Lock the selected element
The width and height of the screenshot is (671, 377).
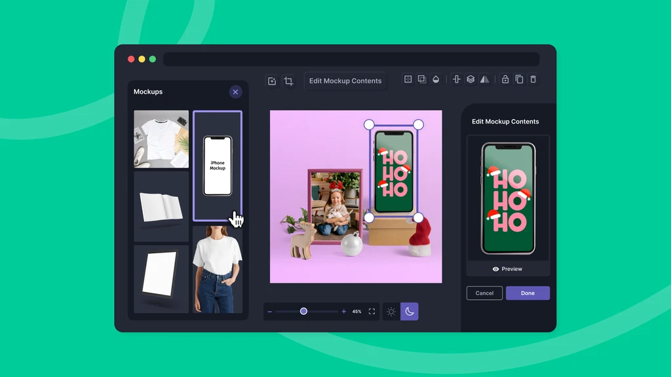point(505,79)
